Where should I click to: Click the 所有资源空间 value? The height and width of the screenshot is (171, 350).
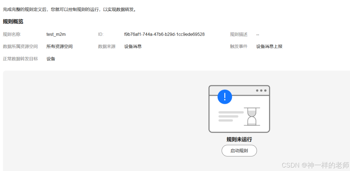tap(59, 46)
